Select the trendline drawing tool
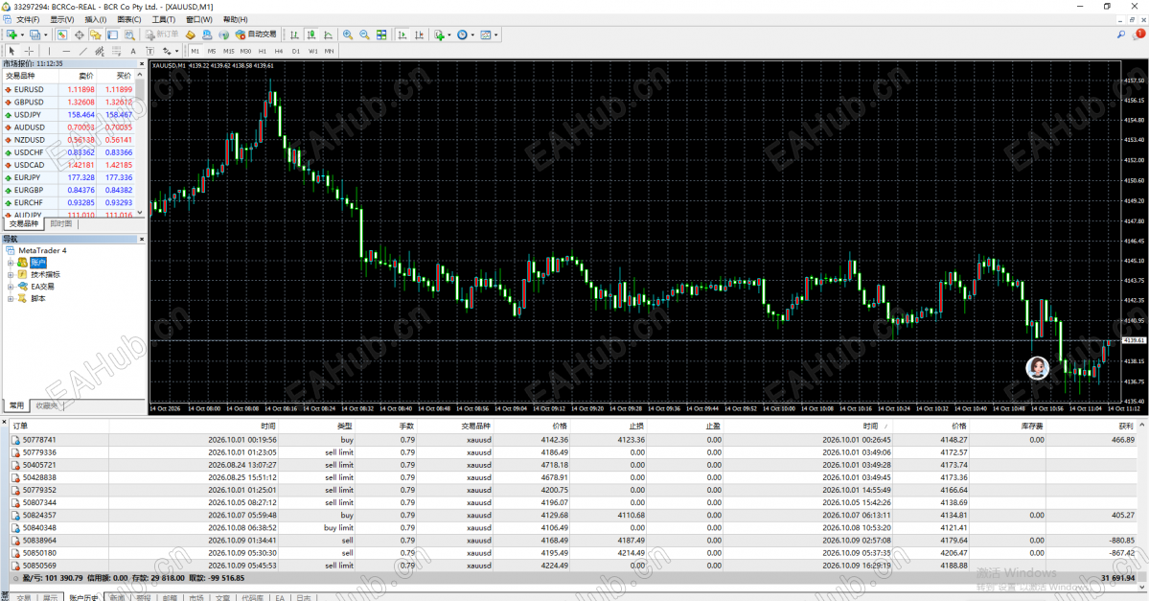Viewport: 1149px width, 601px height. click(82, 51)
